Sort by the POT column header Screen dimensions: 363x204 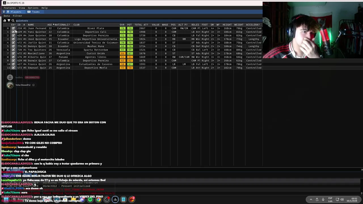click(x=130, y=25)
